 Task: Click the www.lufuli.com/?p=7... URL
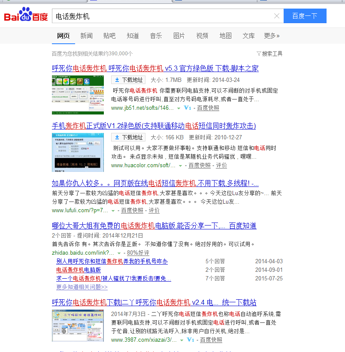click(x=80, y=211)
